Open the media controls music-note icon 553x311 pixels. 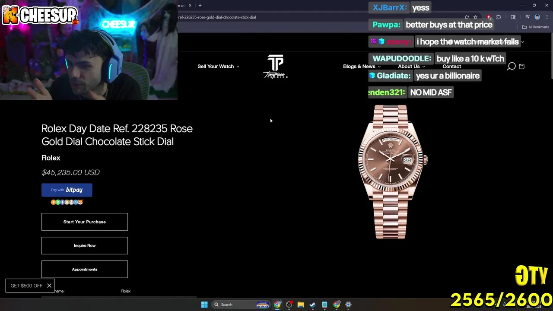tap(528, 17)
